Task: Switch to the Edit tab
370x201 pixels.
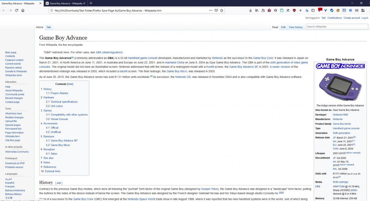Action: click(x=283, y=27)
